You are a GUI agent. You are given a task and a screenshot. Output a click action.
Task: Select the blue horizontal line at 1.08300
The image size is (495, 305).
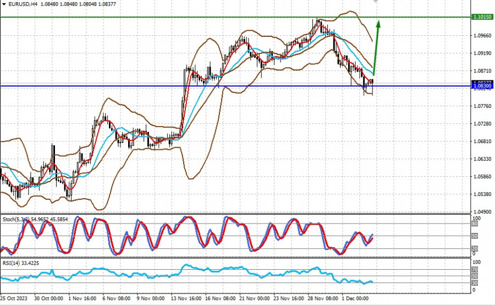pos(235,86)
